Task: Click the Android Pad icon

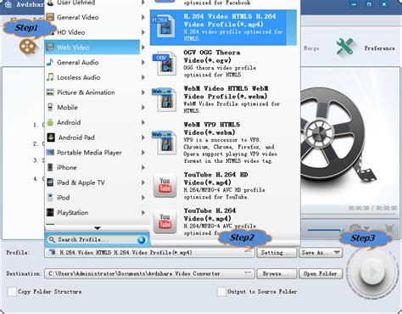Action: 51,137
